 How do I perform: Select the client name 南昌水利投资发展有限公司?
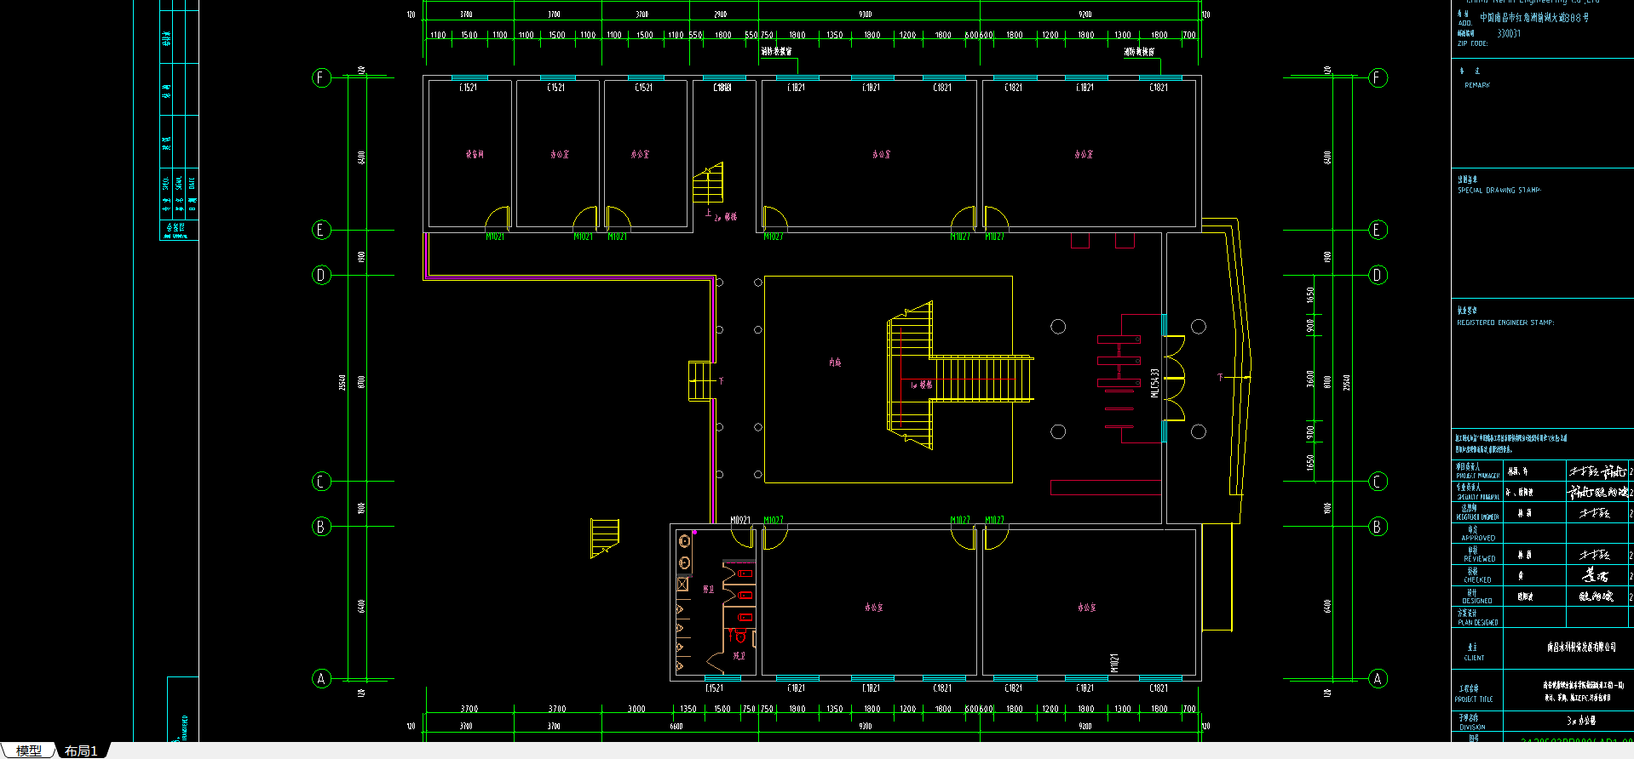(1581, 647)
